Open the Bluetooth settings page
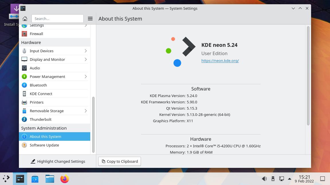The height and width of the screenshot is (185, 330). (55, 85)
